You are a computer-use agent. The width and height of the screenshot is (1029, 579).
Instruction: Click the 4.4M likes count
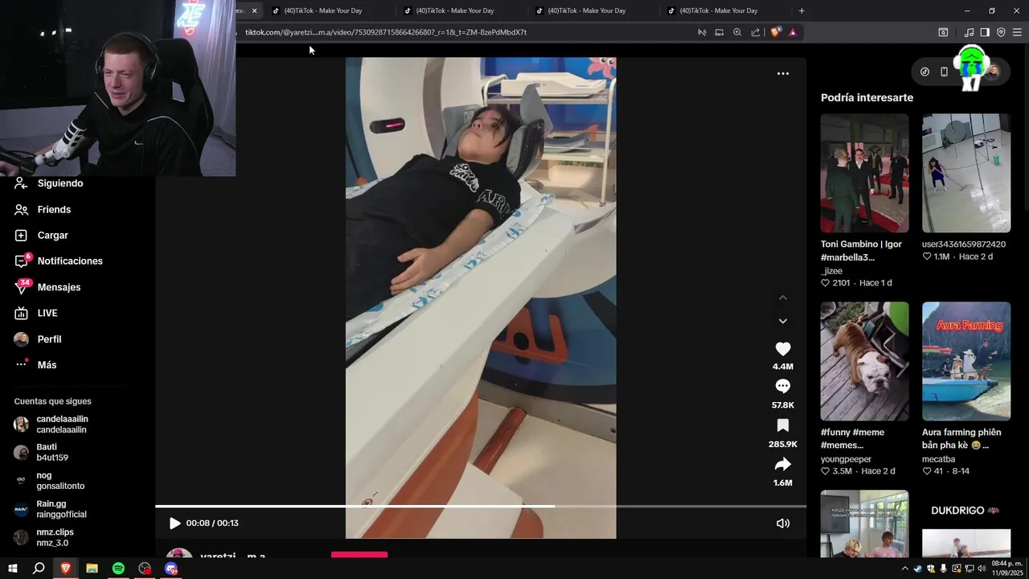click(x=783, y=367)
